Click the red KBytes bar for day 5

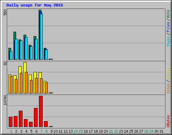tap(31, 125)
